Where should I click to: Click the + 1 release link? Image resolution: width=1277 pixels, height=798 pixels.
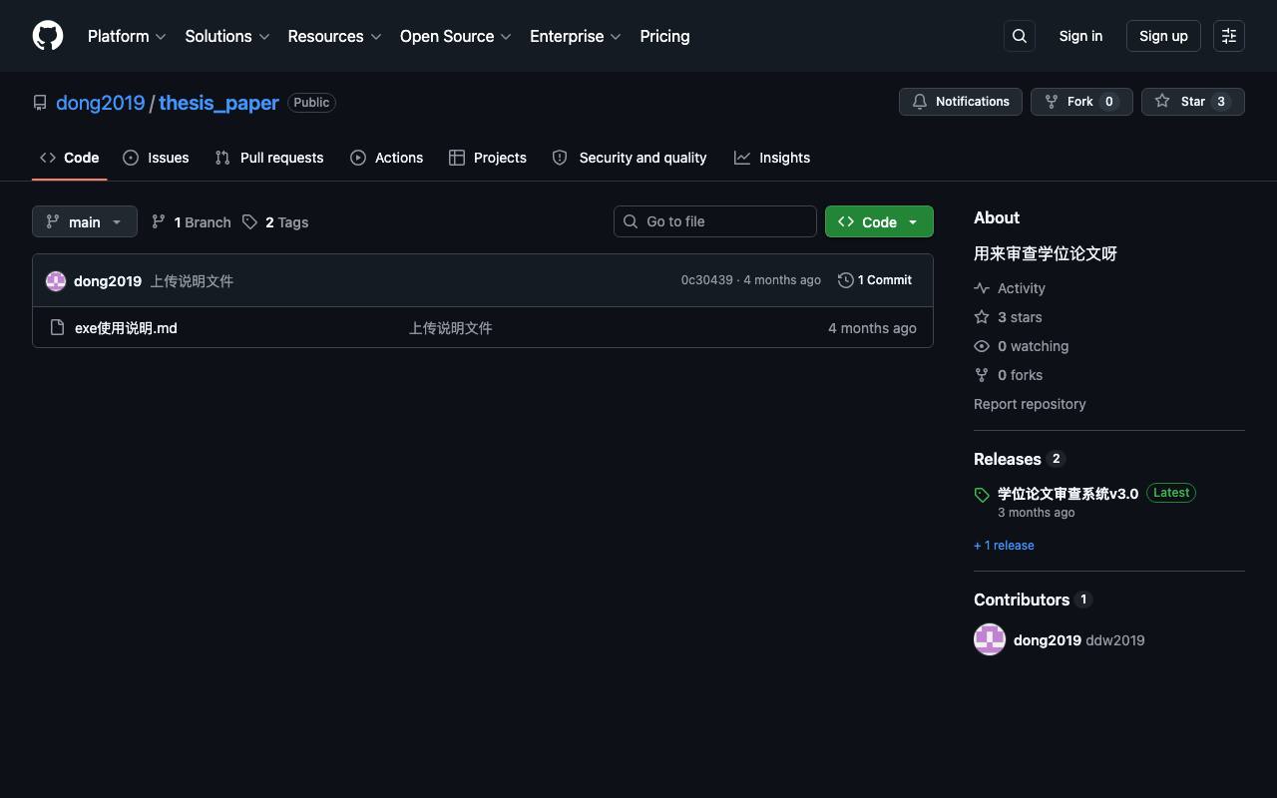[x=1004, y=546]
